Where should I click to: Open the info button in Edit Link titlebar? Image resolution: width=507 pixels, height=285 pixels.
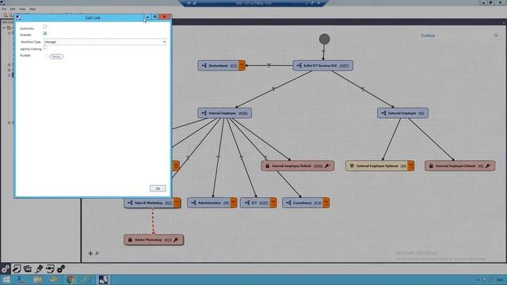[155, 17]
